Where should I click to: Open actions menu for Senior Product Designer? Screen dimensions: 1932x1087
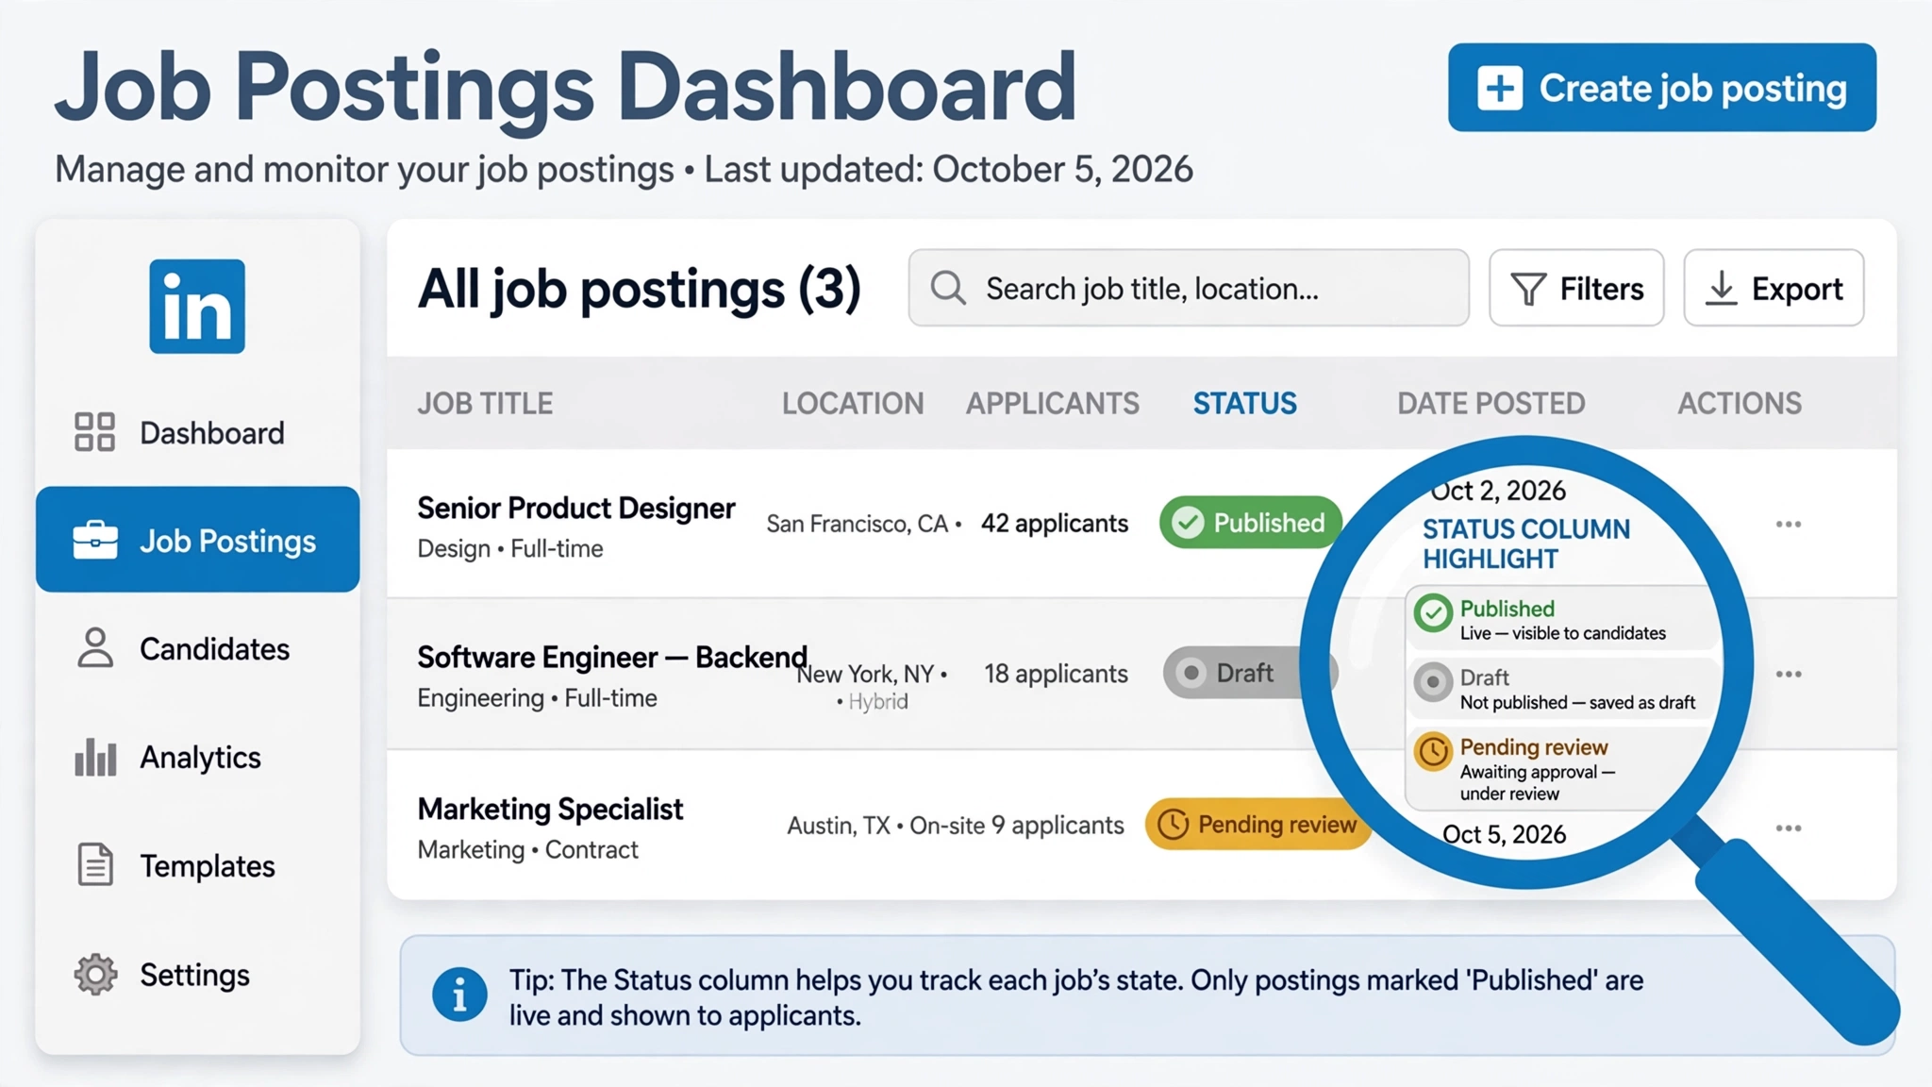point(1789,524)
